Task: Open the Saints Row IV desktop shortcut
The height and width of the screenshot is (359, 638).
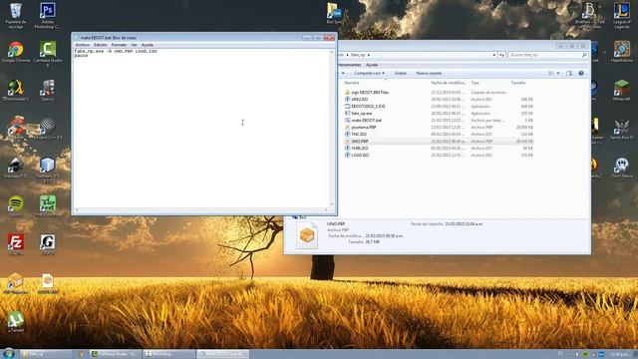Action: (x=621, y=129)
